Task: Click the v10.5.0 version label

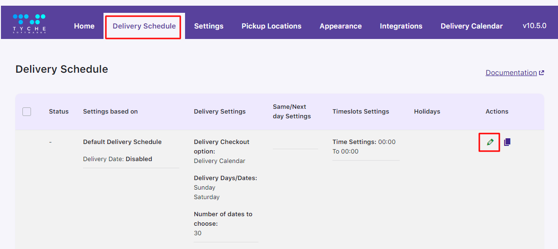Action: (x=534, y=26)
